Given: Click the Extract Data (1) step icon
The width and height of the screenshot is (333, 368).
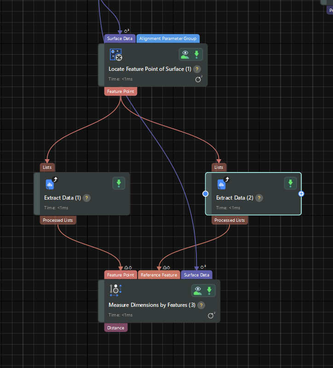Looking at the screenshot, I should (x=50, y=184).
